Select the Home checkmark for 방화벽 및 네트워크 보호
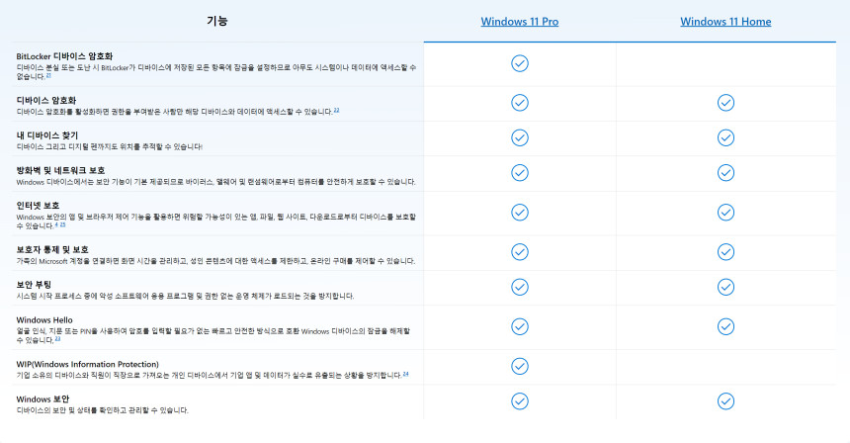Viewport: 850px width, 443px height. pos(725,172)
